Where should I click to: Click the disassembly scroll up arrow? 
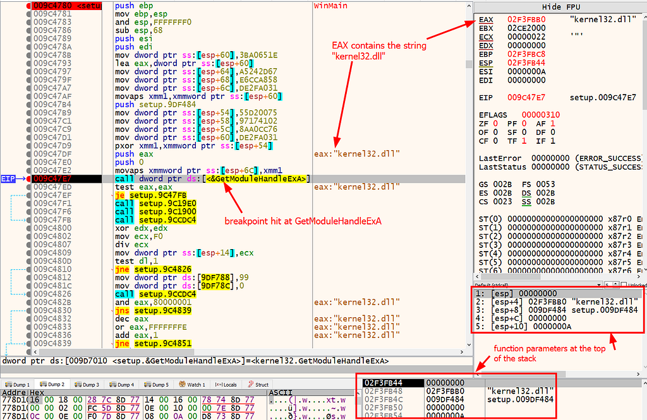469,6
